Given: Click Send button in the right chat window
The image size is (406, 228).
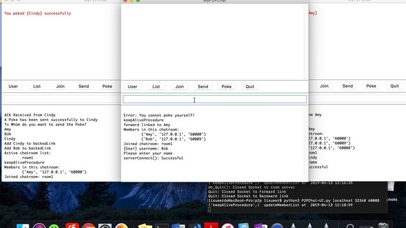Looking at the screenshot, I should click(x=348, y=86).
